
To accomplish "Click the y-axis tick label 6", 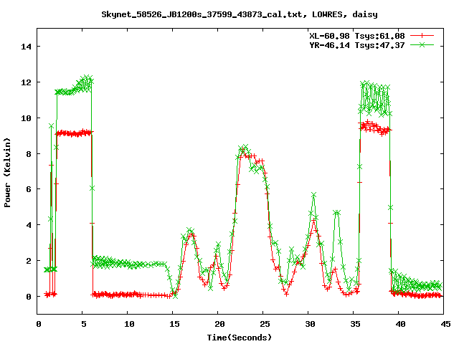I will point(29,189).
